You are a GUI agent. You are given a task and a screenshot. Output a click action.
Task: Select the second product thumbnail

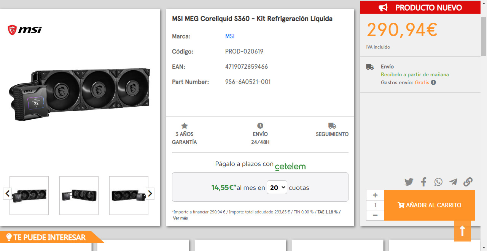[x=79, y=196]
